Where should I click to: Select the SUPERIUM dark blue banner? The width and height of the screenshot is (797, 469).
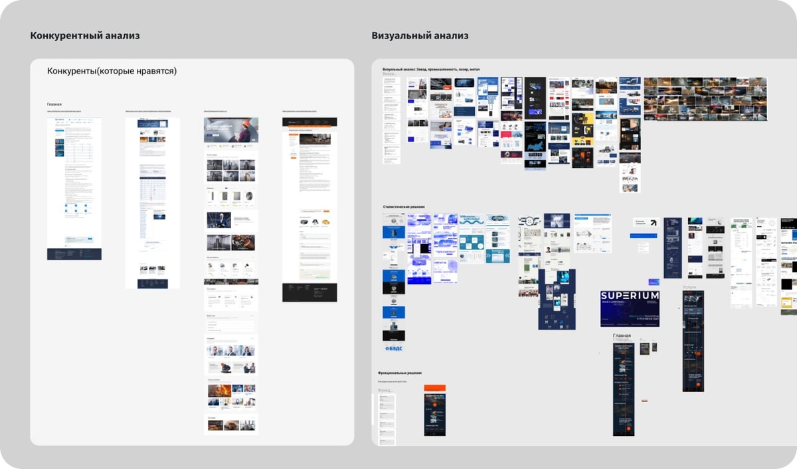(x=630, y=308)
